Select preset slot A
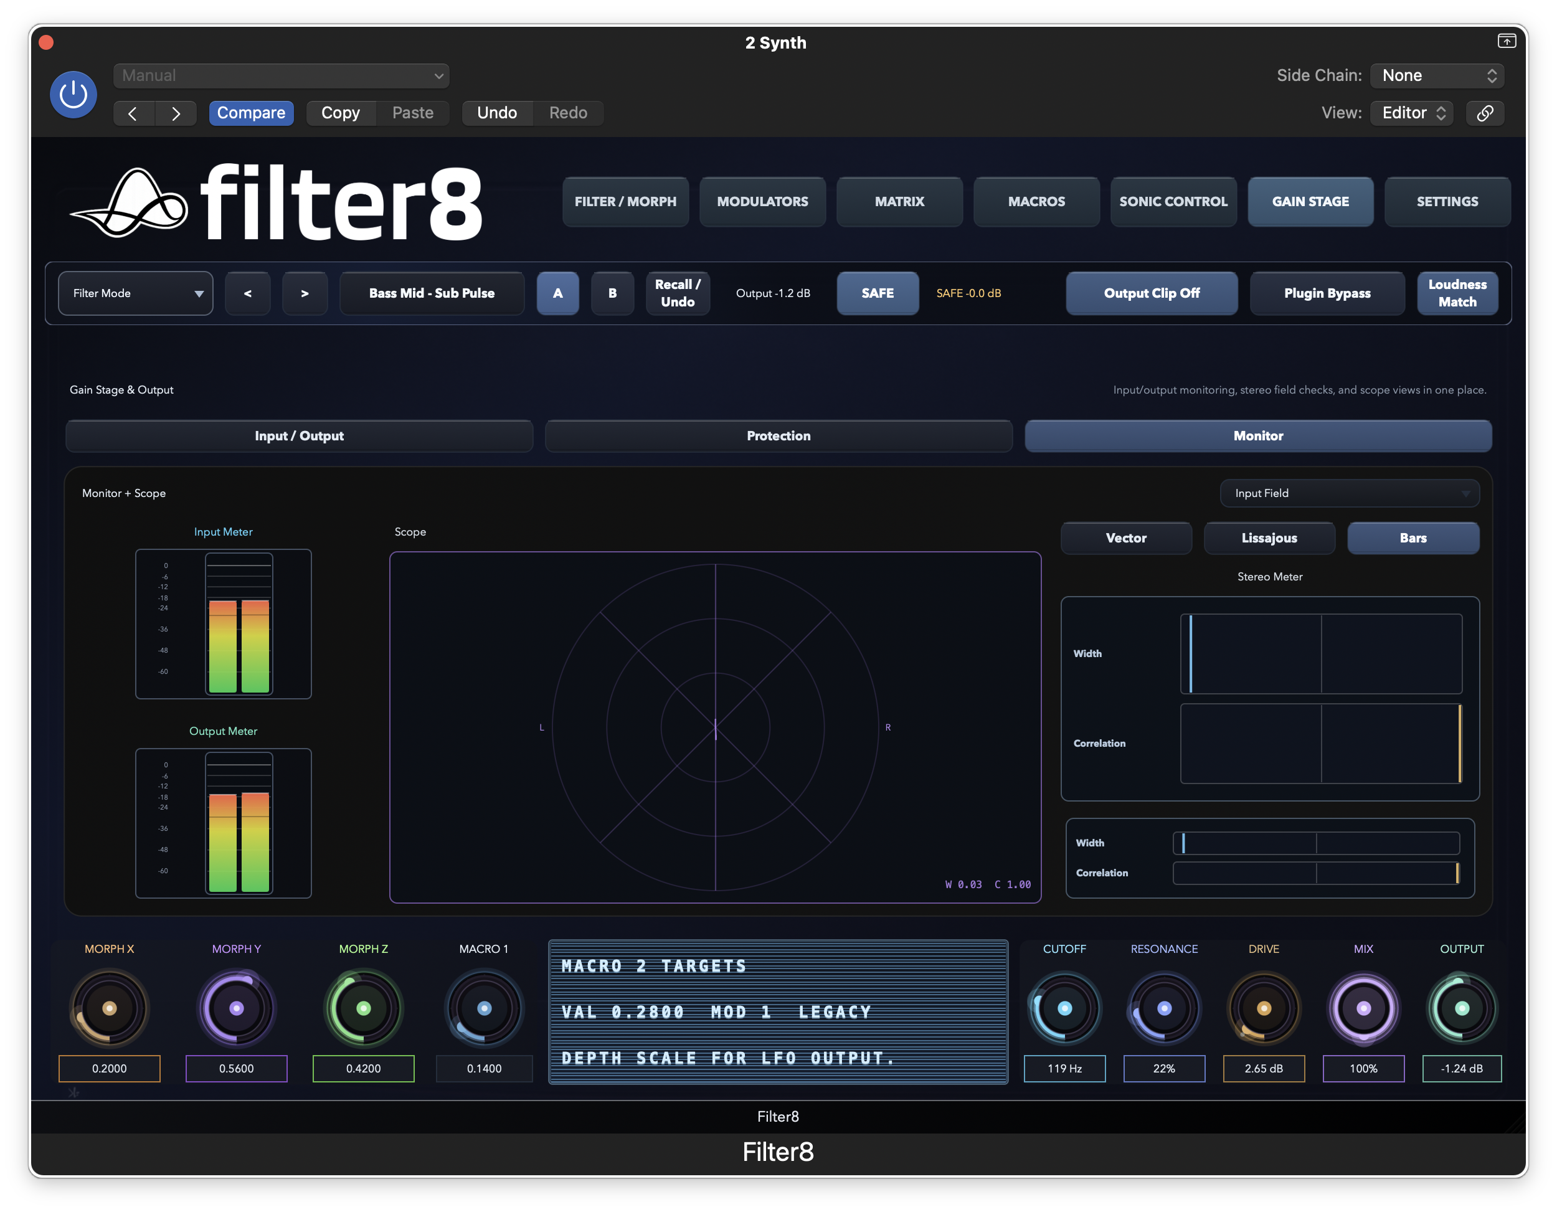The image size is (1557, 1212). (557, 293)
